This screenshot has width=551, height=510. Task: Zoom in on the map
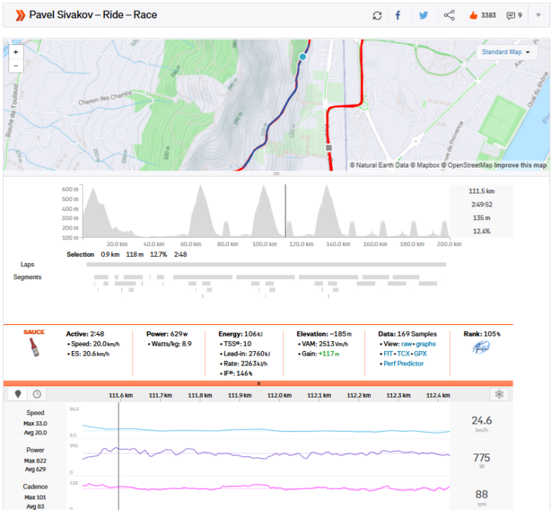point(16,52)
